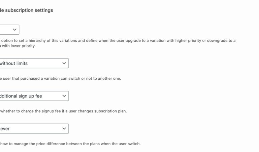Image resolution: width=259 pixels, height=152 pixels.
Task: Open the "without limits" dropdown
Action: point(34,63)
